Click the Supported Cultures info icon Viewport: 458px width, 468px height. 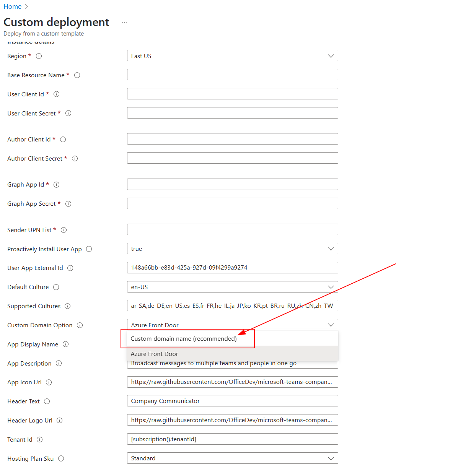67,306
